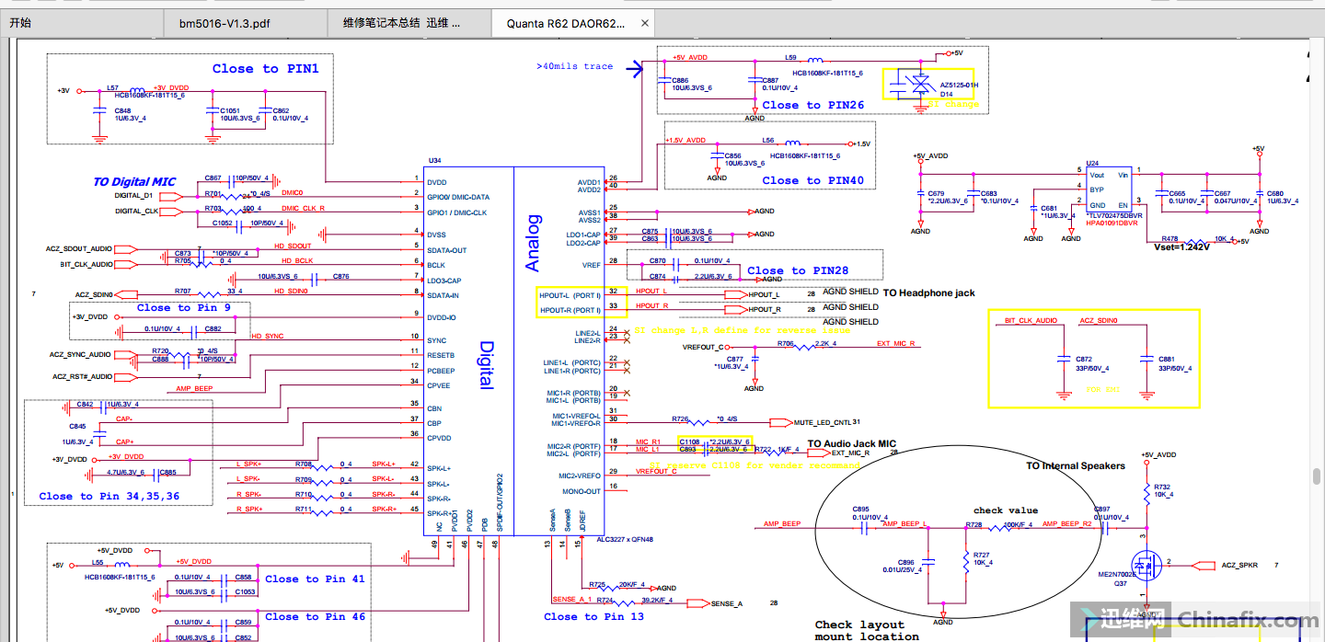1325x642 pixels.
Task: Click the 'ACZ_SYNC_AUDIO' port label
Action: tap(80, 354)
